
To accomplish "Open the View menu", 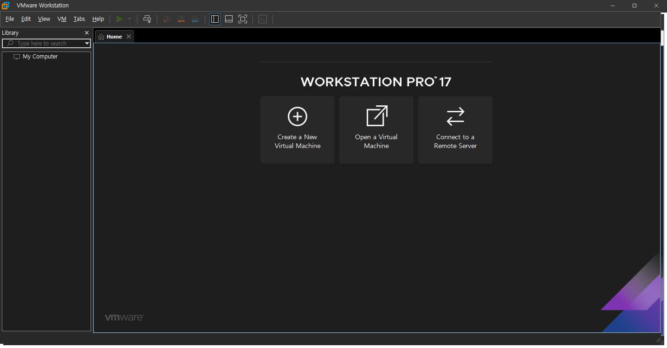I will [44, 19].
